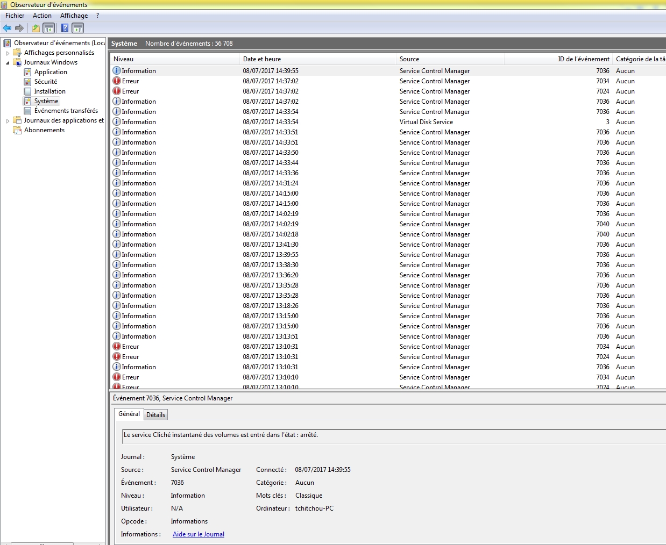The width and height of the screenshot is (666, 545).
Task: Sort by the Niveau column header
Action: (175, 59)
